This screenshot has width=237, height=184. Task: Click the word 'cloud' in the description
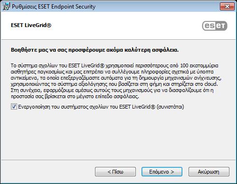pos(210,84)
